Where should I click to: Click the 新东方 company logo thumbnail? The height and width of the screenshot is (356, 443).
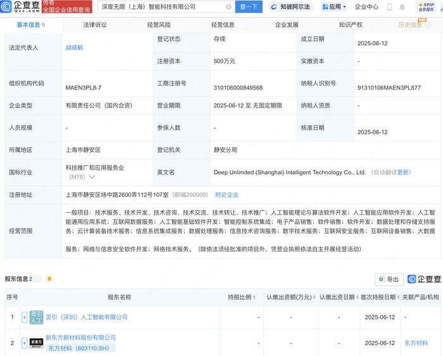[37, 343]
